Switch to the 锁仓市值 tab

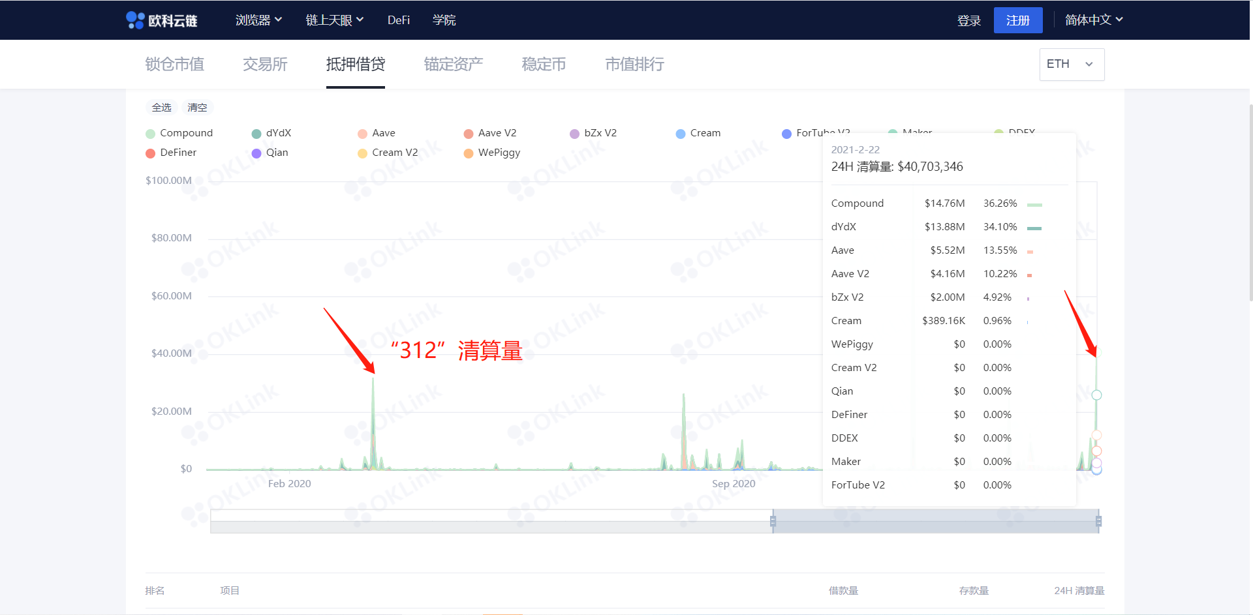point(174,64)
